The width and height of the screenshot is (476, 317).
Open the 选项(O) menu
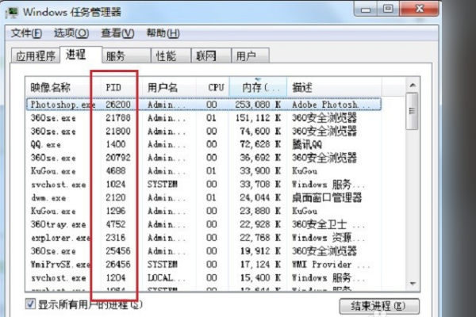pyautogui.click(x=71, y=33)
